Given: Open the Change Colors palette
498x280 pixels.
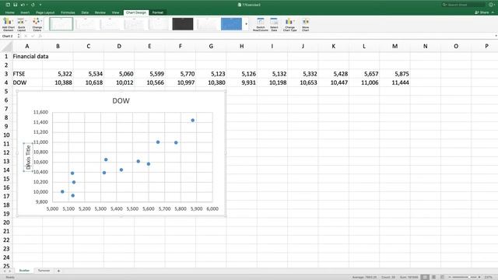Looking at the screenshot, I should pos(37,24).
